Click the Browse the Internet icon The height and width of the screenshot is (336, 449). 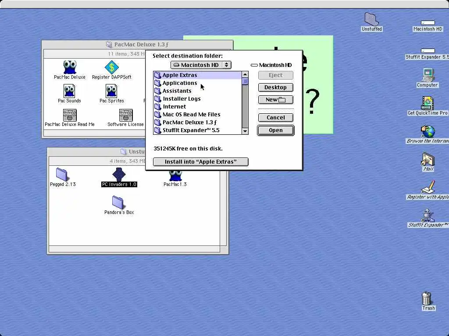[428, 131]
